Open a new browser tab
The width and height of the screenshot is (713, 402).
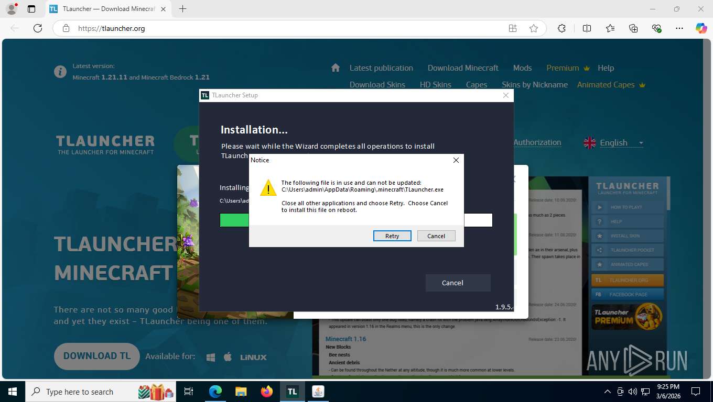point(182,9)
